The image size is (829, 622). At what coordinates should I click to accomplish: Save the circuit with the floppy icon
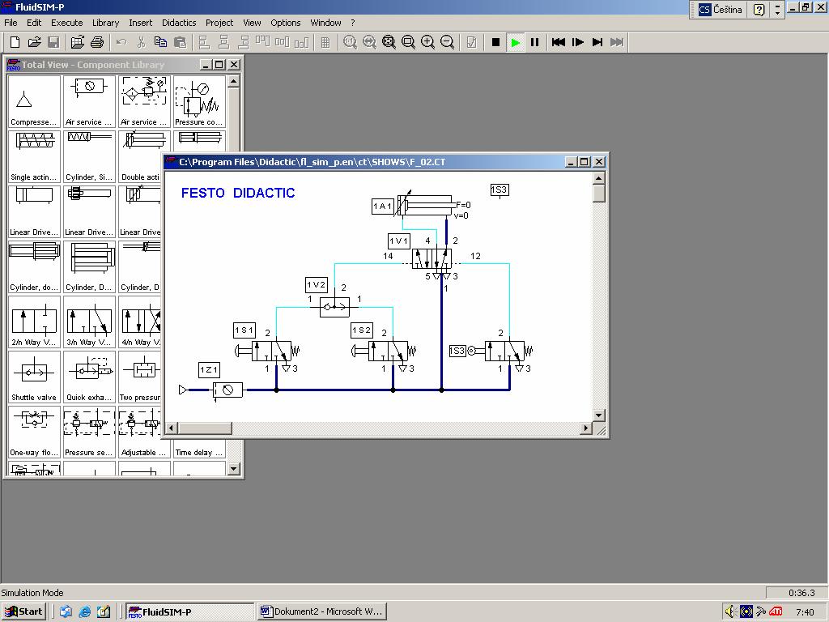(x=53, y=42)
